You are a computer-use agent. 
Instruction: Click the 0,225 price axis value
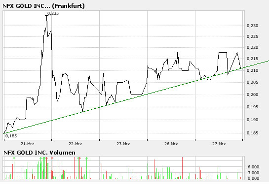[252, 36]
